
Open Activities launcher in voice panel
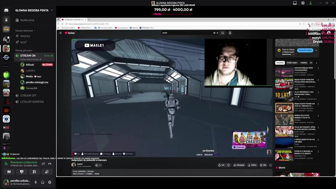tap(34, 172)
